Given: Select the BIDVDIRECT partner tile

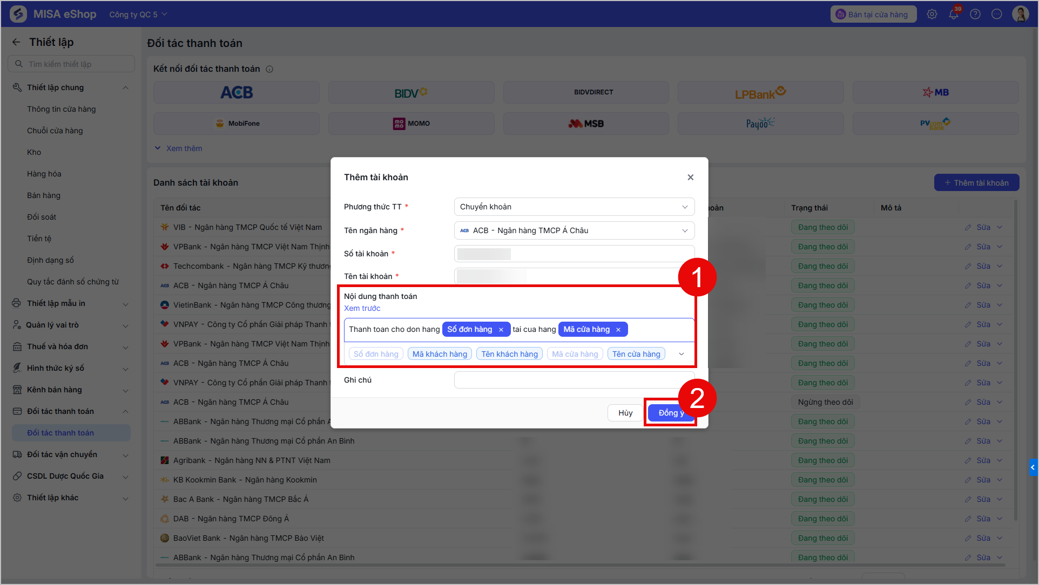Looking at the screenshot, I should 586,92.
